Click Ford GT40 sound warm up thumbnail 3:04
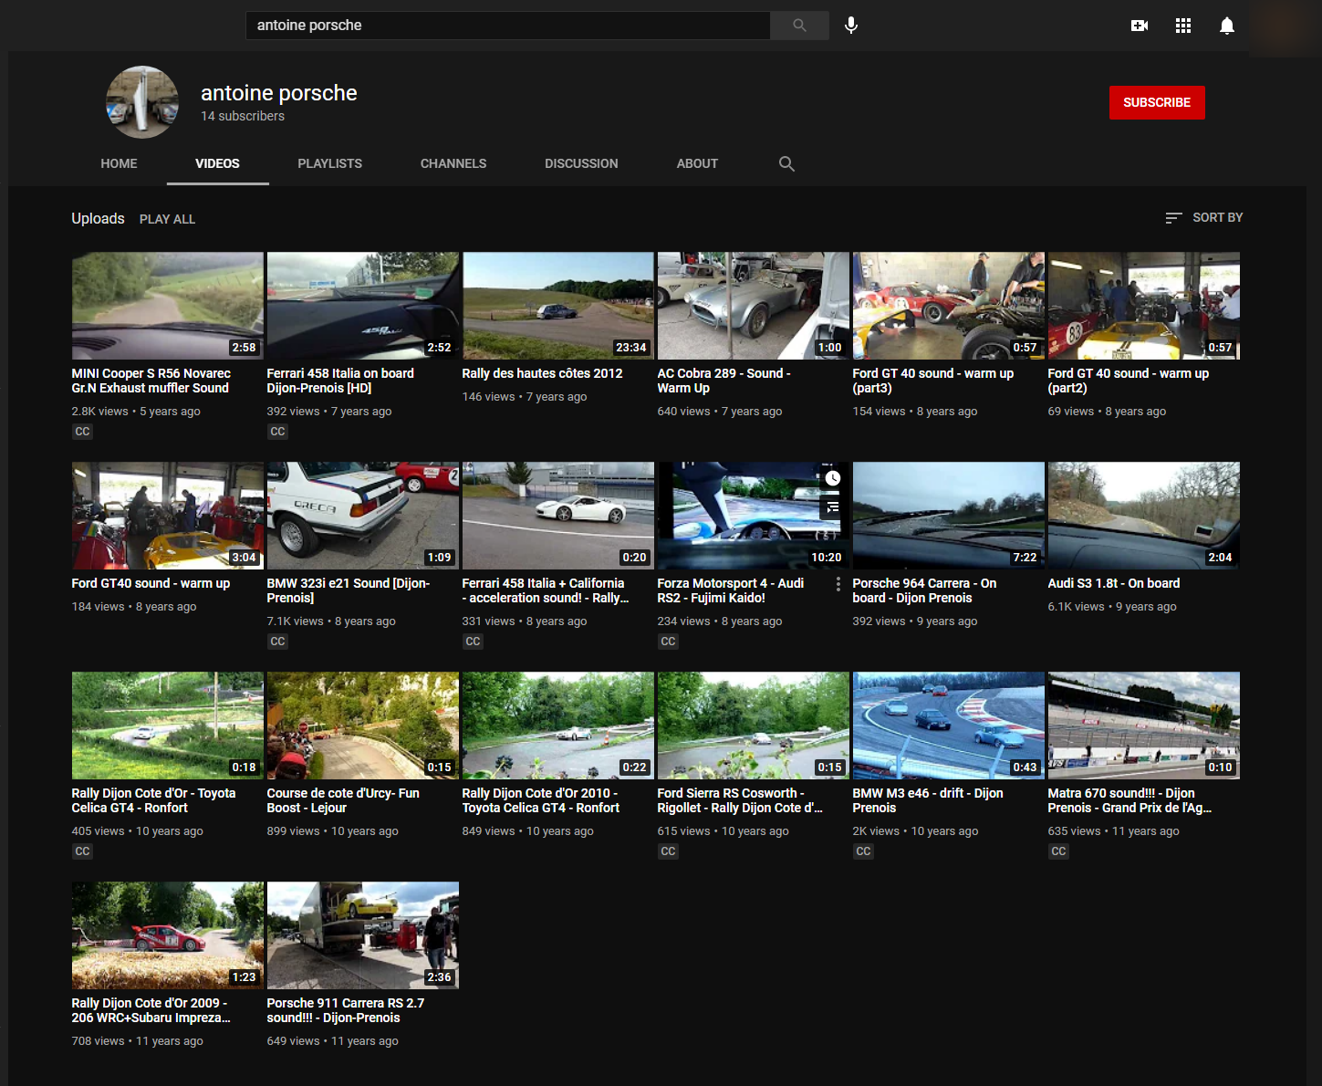 tap(168, 516)
